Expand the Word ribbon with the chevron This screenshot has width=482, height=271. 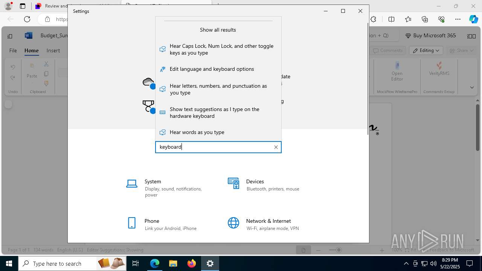click(472, 87)
